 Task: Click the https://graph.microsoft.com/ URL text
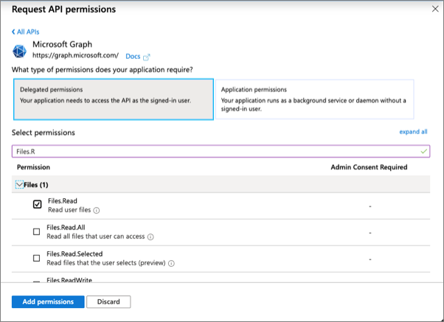point(75,55)
